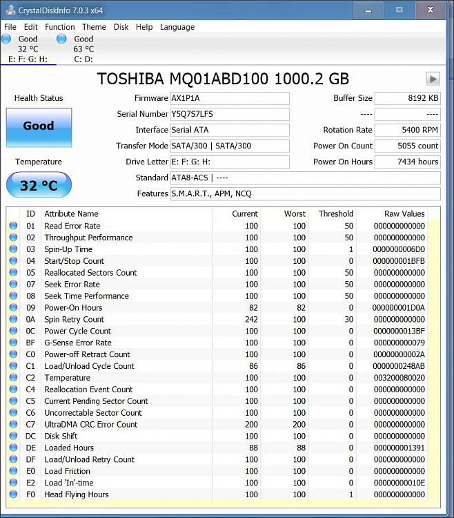Click the Standard field ATA8-ACS

(305, 178)
